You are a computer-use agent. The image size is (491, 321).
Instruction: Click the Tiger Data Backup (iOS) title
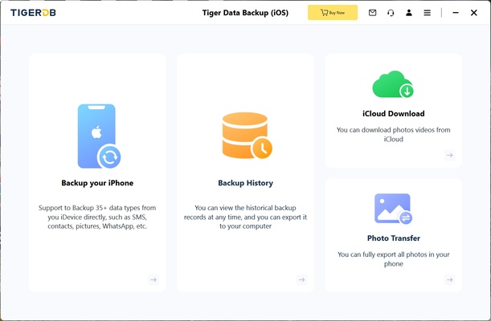click(245, 13)
